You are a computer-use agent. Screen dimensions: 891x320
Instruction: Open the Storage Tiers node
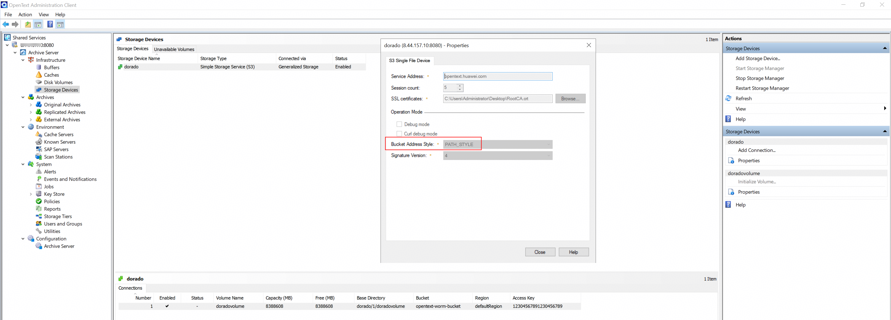(x=58, y=216)
